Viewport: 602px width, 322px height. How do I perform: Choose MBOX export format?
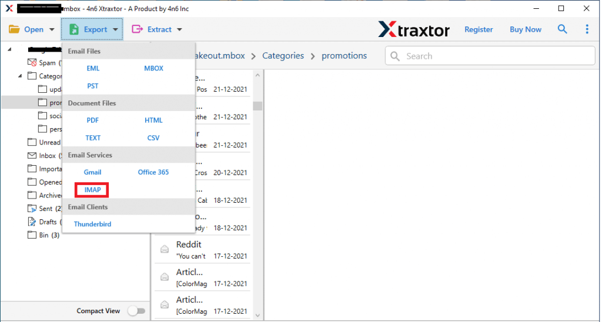click(153, 68)
